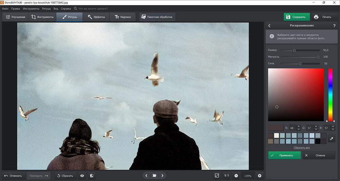Click the Размер slider handle
The image size is (340, 181).
coord(294,50)
